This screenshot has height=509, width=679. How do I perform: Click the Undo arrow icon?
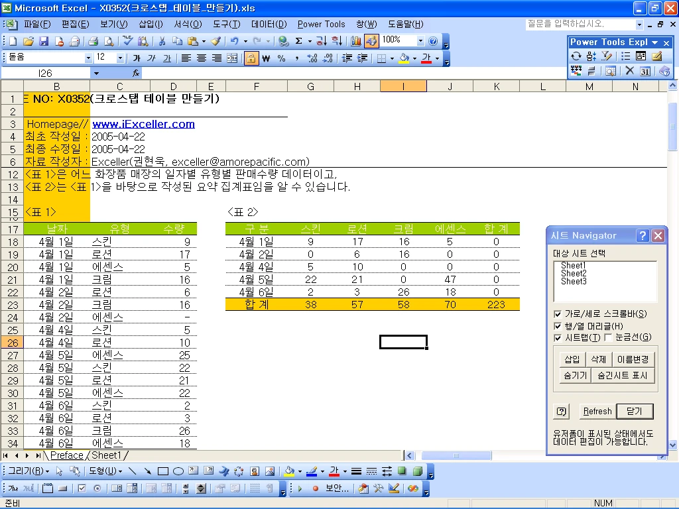click(x=234, y=41)
